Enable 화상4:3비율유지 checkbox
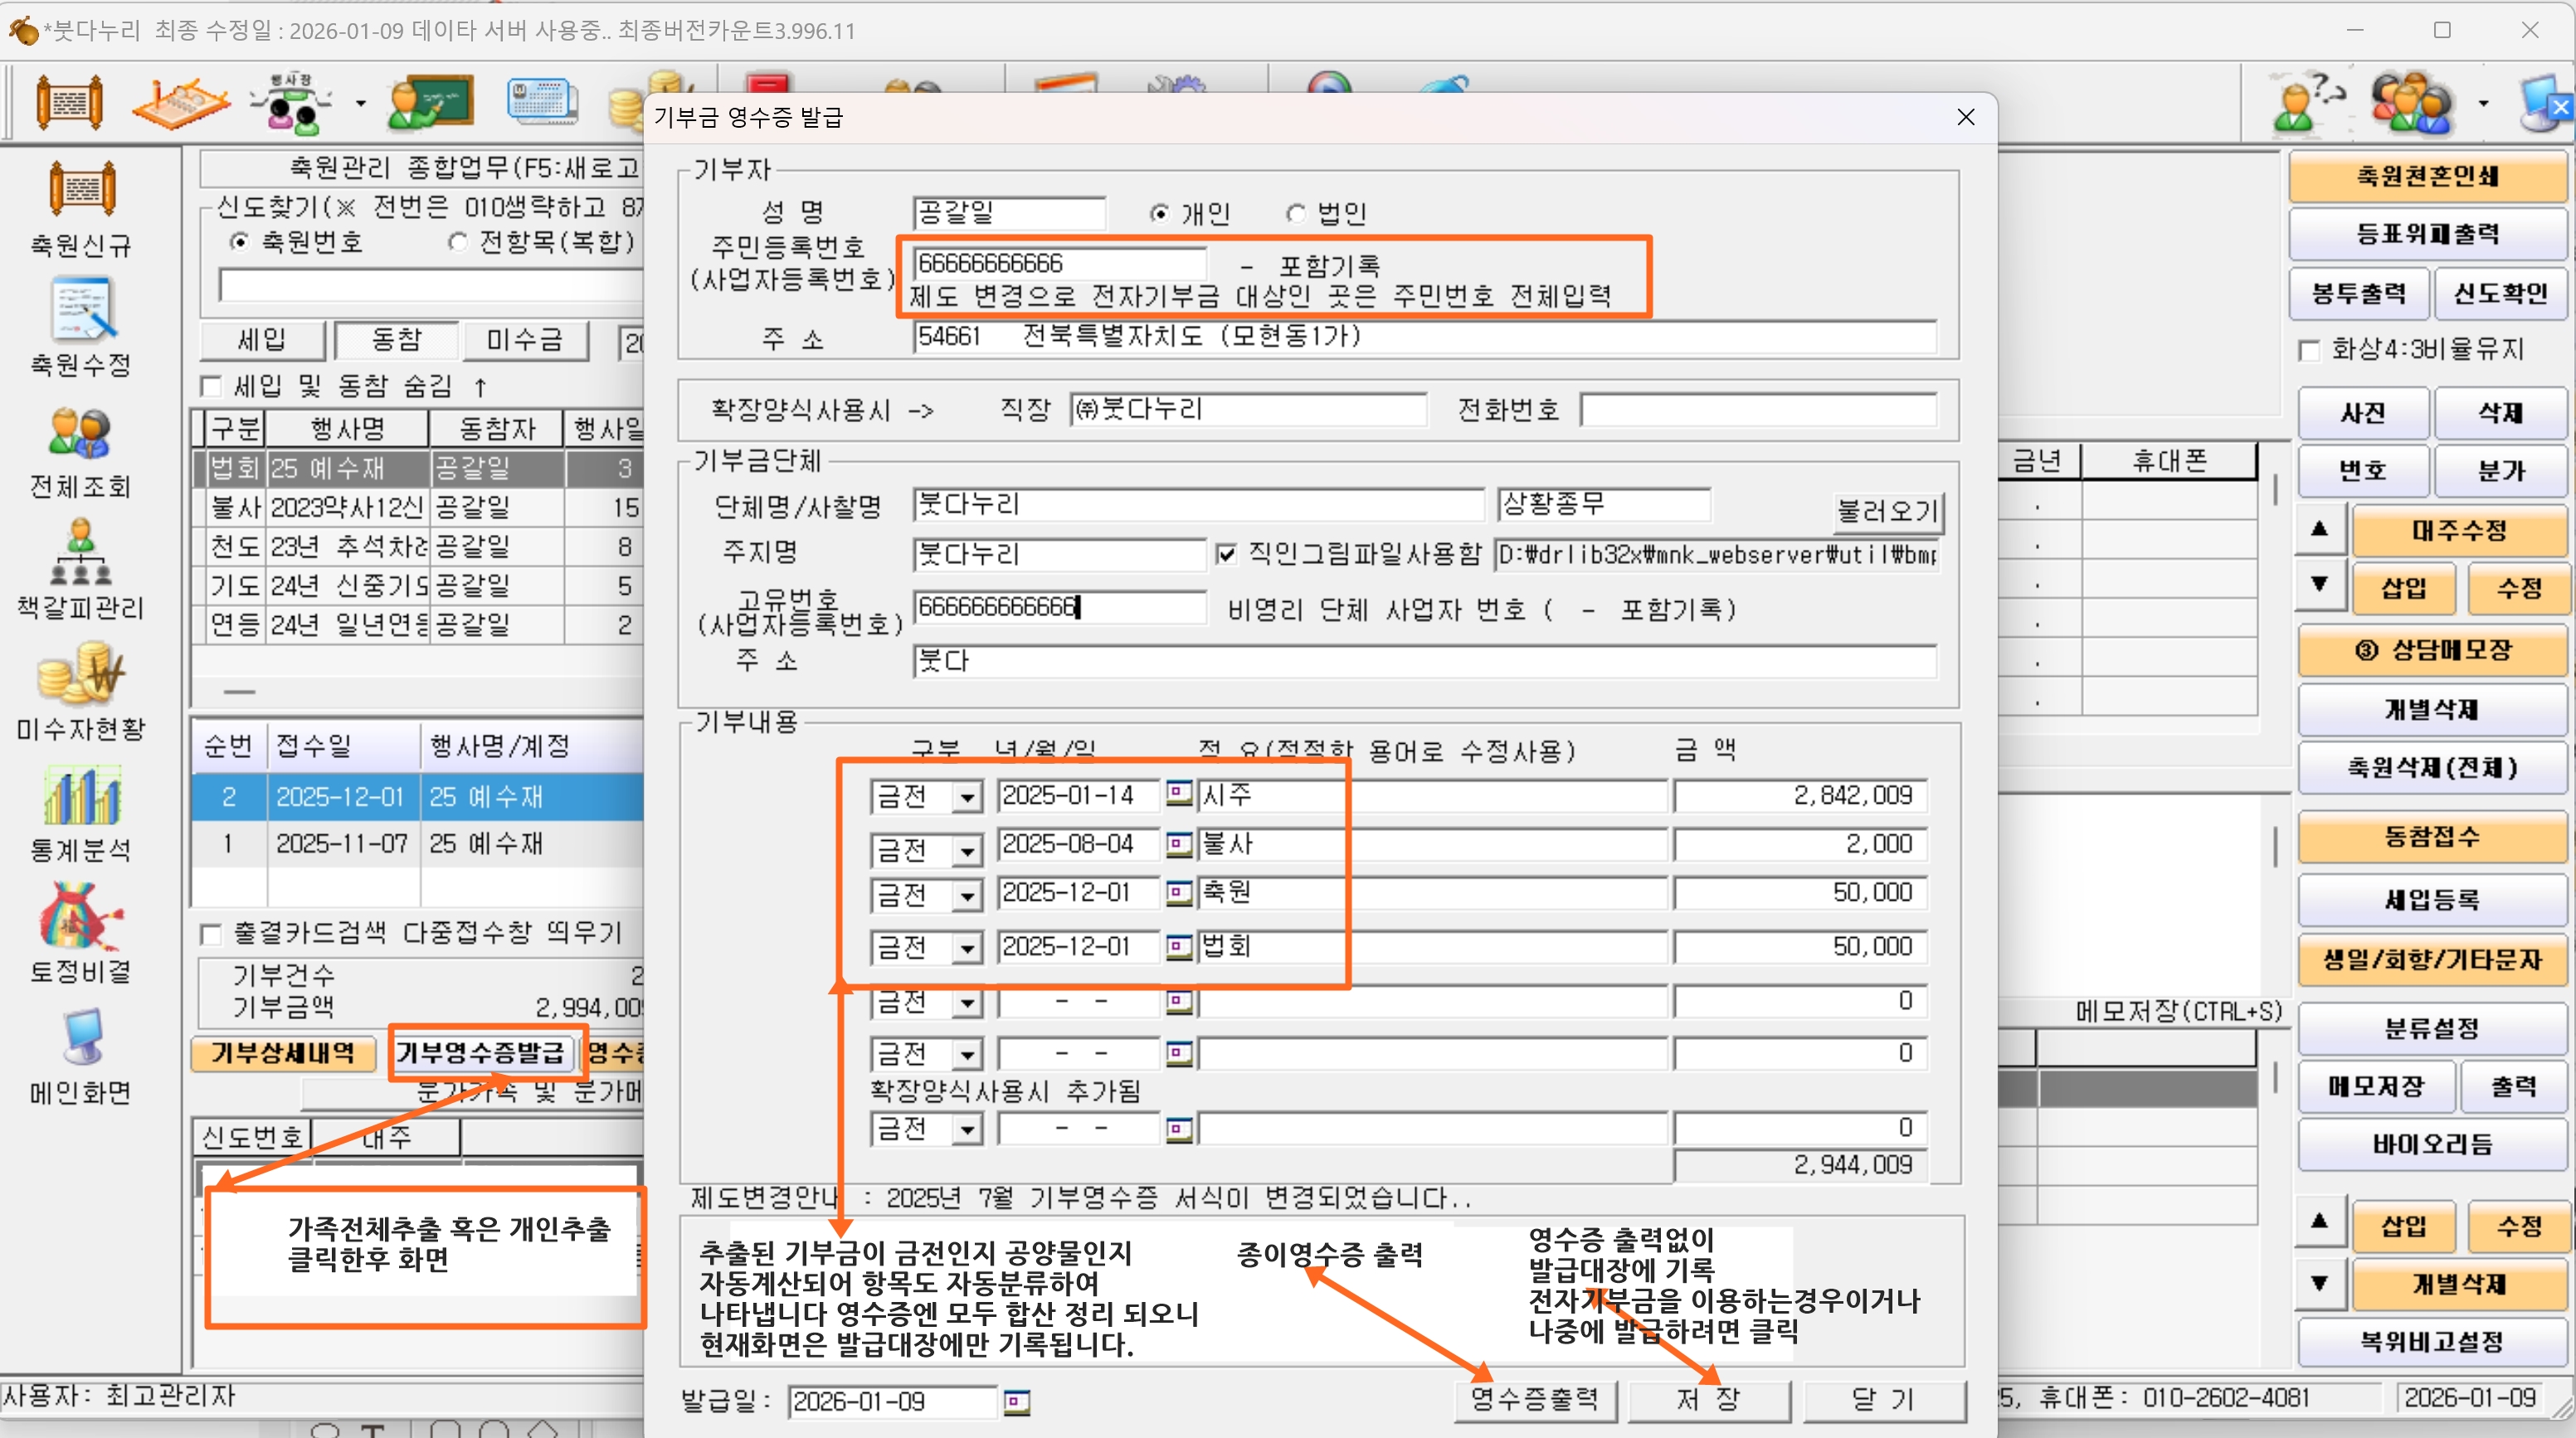 pyautogui.click(x=2310, y=351)
